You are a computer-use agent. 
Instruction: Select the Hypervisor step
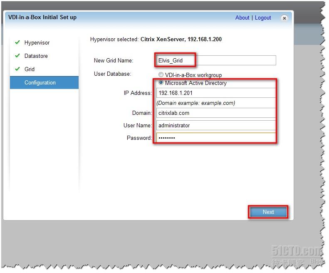point(37,43)
